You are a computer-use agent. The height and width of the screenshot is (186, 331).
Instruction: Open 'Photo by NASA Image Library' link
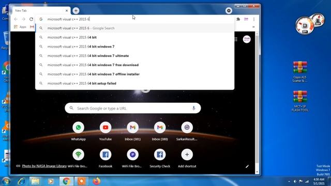[x=44, y=166]
